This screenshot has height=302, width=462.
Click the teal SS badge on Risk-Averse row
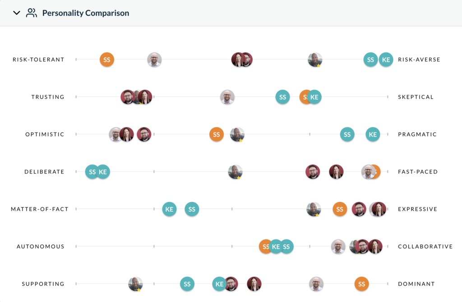[x=370, y=59]
